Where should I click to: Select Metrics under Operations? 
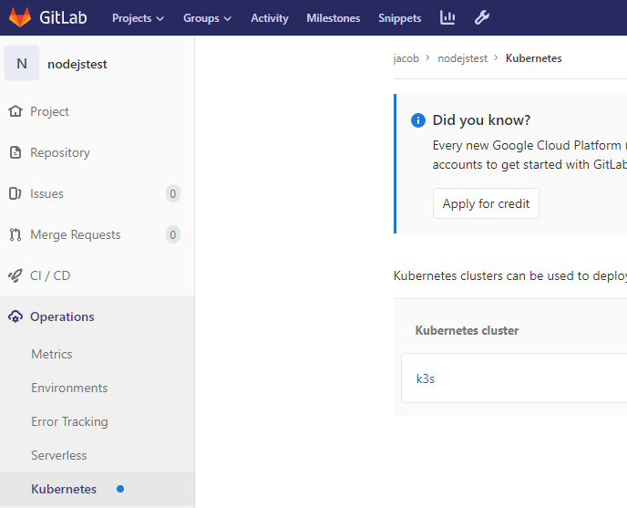point(52,354)
